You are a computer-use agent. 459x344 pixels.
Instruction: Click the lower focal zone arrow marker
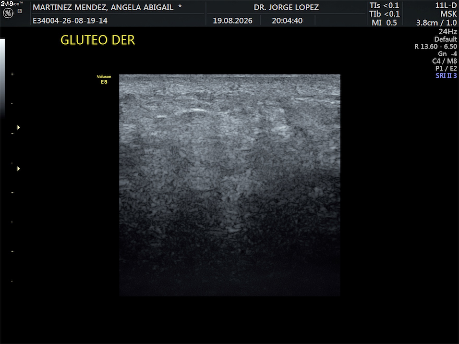point(19,169)
